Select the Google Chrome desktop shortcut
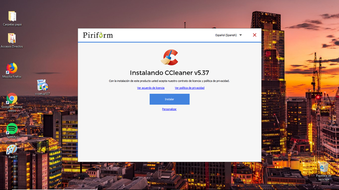 coord(12,102)
